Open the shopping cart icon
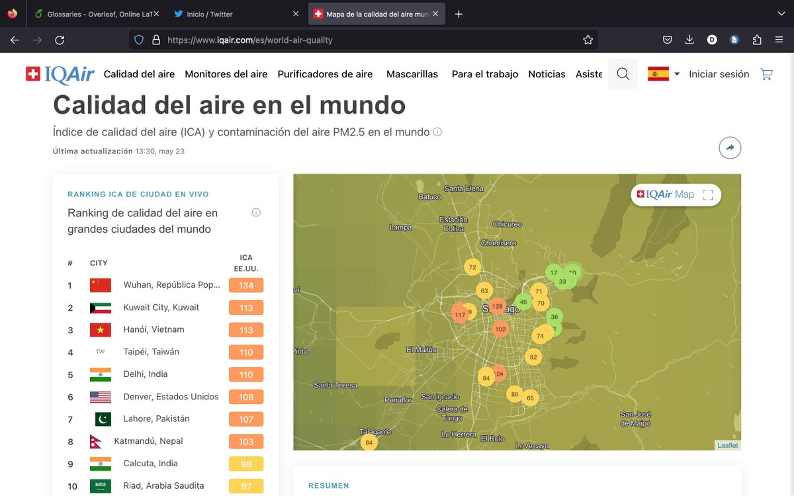 767,74
